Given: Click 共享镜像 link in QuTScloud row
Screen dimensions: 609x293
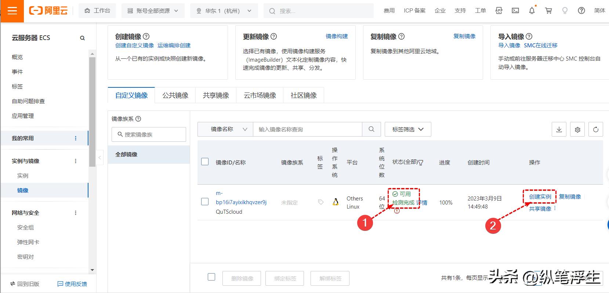Looking at the screenshot, I should [x=540, y=209].
